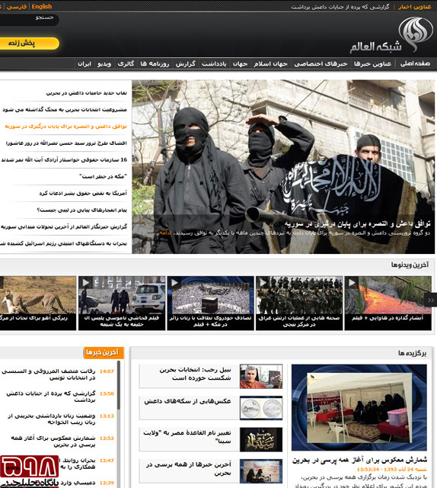The width and height of the screenshot is (437, 488).
Task: Open headline "مکه در خطر است"
Action: click(104, 176)
